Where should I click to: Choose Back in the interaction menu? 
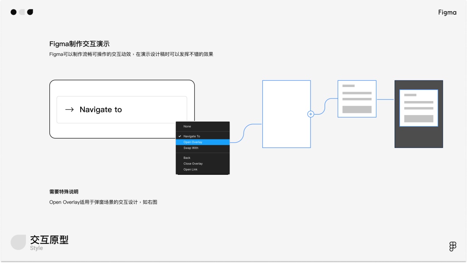[x=187, y=158]
